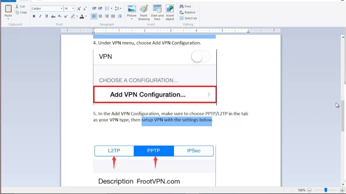Select the L2TP PPTP IPSec image
Image resolution: width=346 pixels, height=194 pixels.
click(x=154, y=166)
